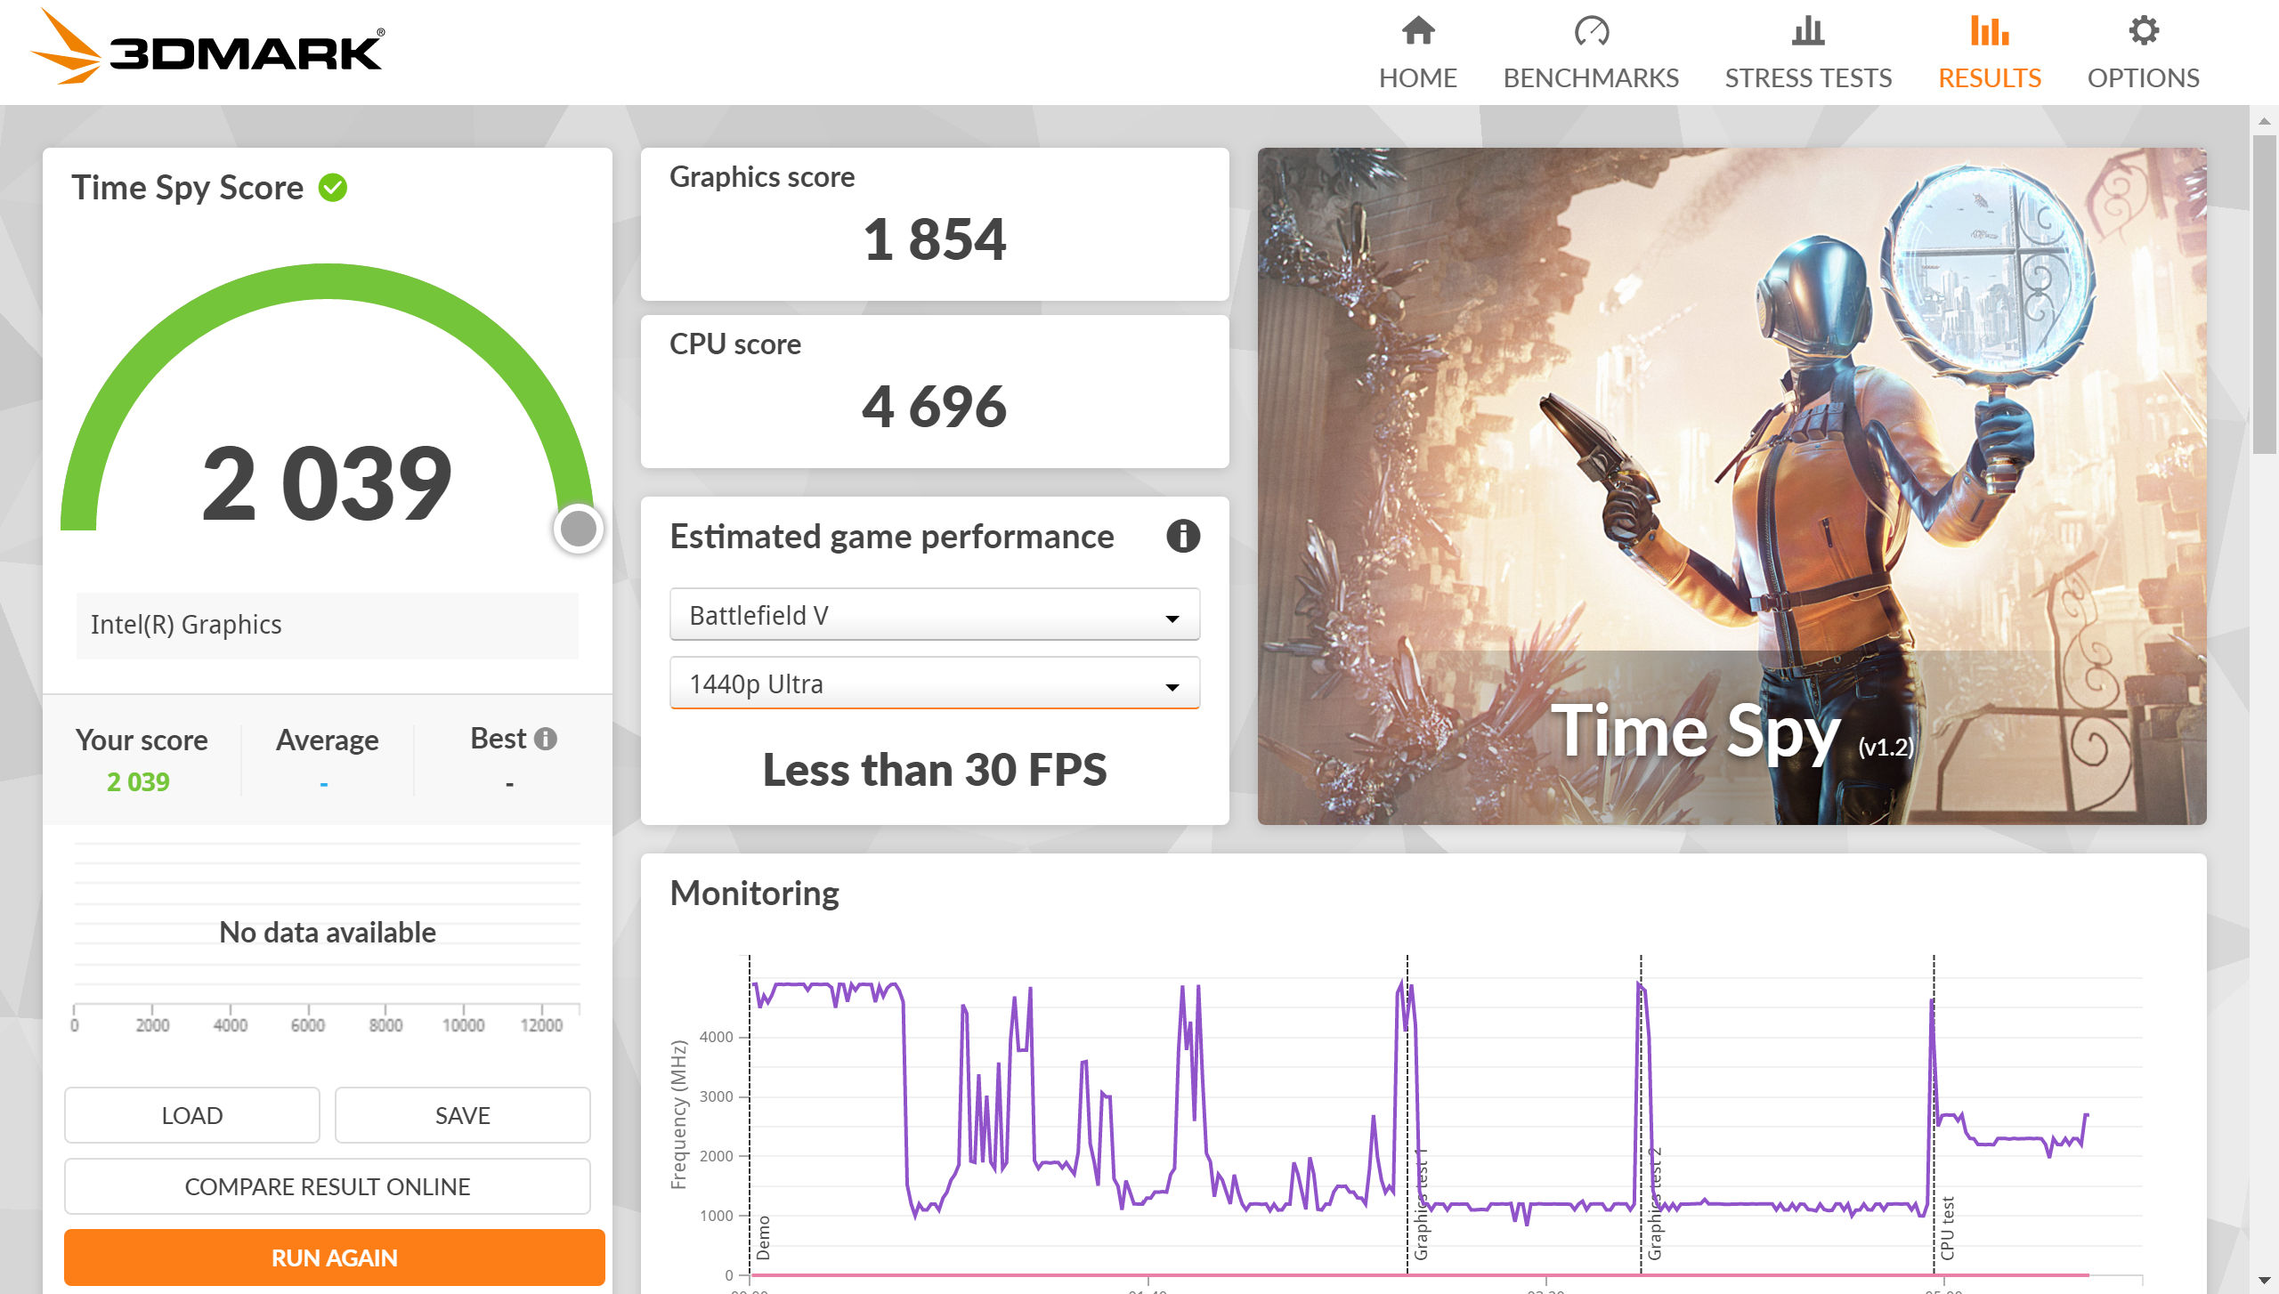Click the CPU test marker
2279x1294 pixels.
tap(1947, 1228)
